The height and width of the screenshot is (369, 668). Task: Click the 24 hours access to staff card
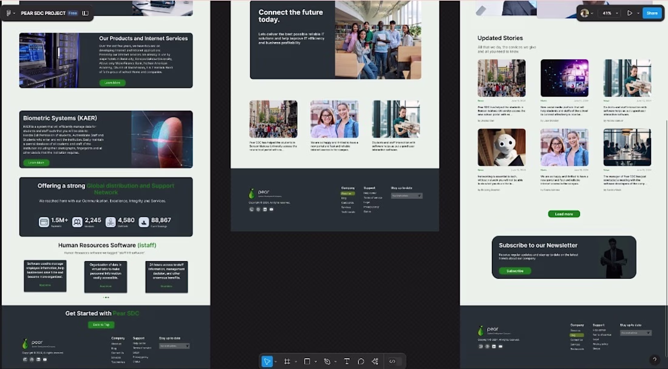click(x=166, y=277)
